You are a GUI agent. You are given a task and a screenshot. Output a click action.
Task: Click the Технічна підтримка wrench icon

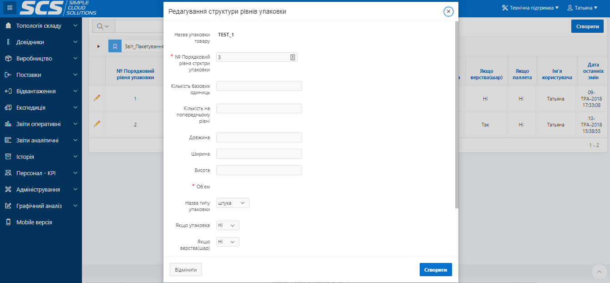(505, 8)
